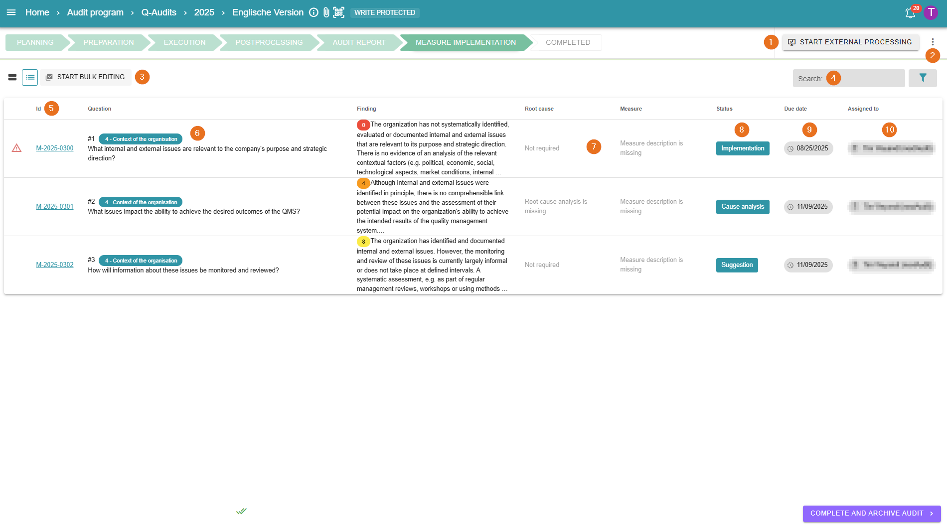Open the attachments paperclip icon
947x527 pixels.
(326, 12)
